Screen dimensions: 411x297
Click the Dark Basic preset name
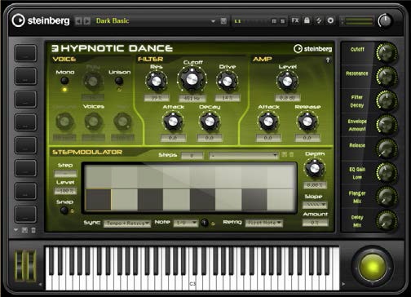coord(113,21)
